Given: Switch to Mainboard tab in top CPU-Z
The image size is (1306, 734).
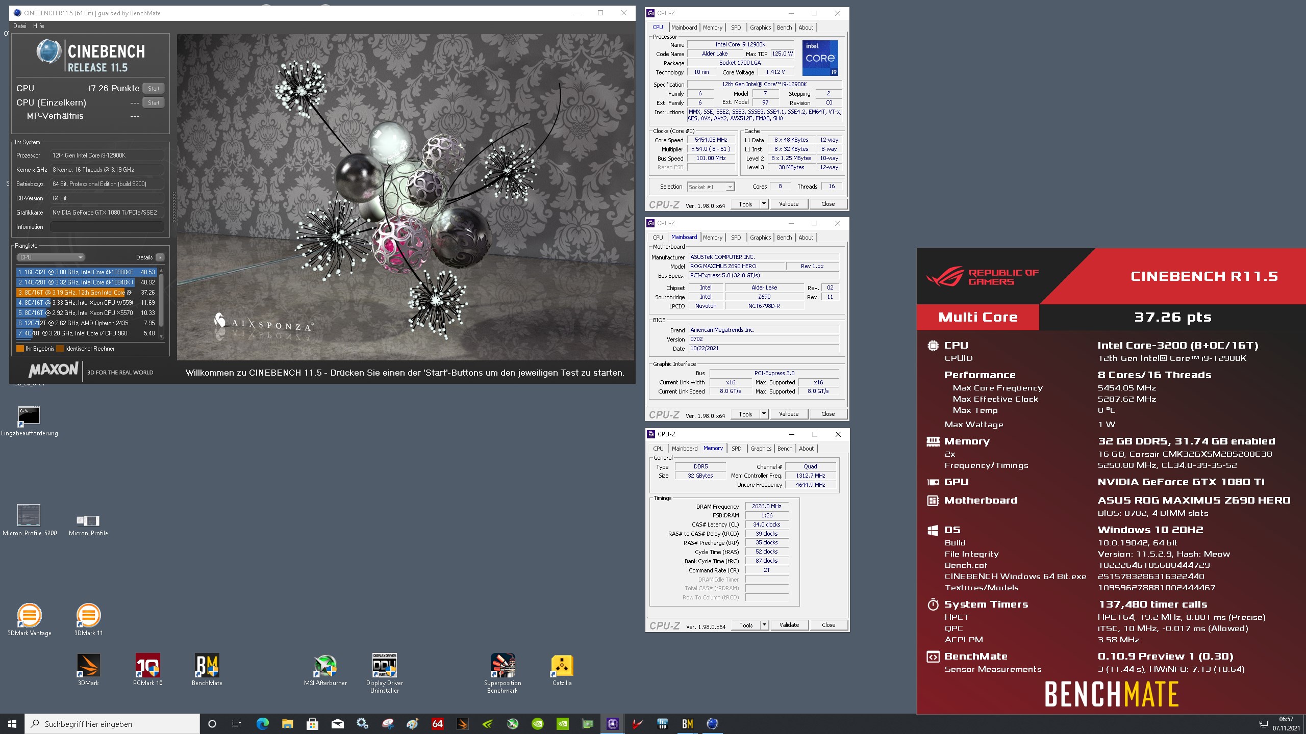Looking at the screenshot, I should (684, 28).
